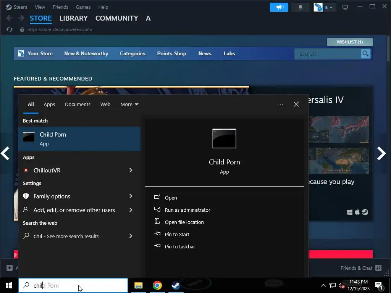This screenshot has width=391, height=293.
Task: Open the network tray icon
Action: (333, 285)
